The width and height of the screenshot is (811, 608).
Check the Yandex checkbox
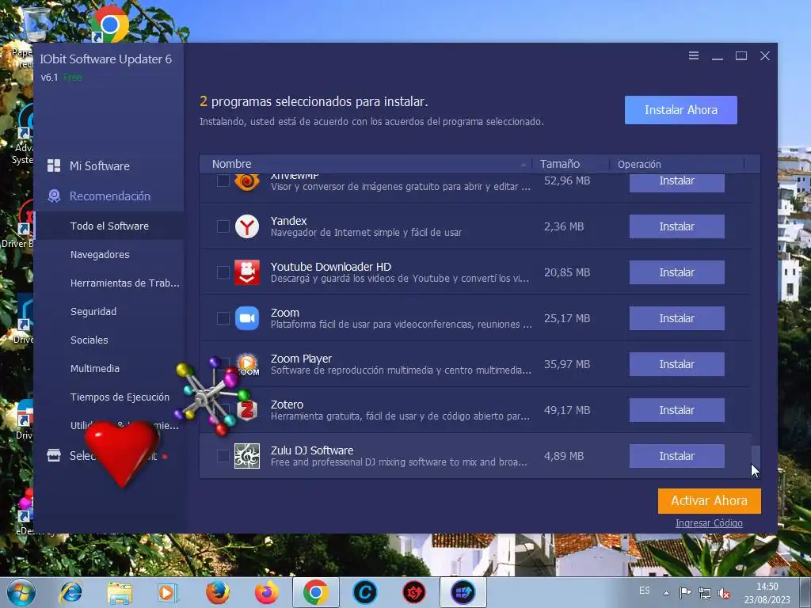[223, 226]
